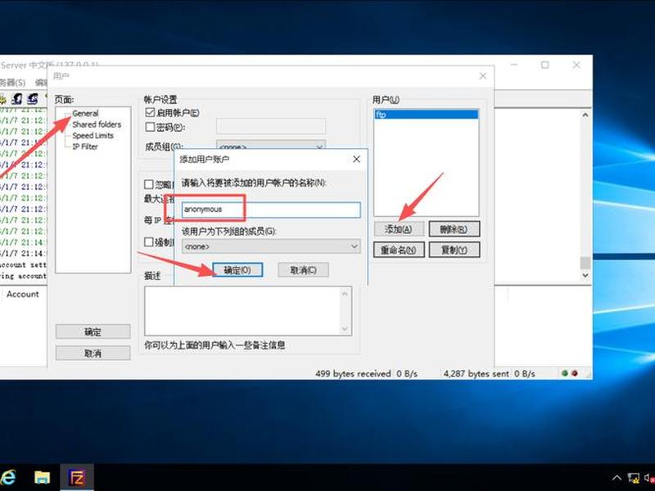The image size is (655, 491).
Task: Go to the Shared folders page
Action: 97,124
